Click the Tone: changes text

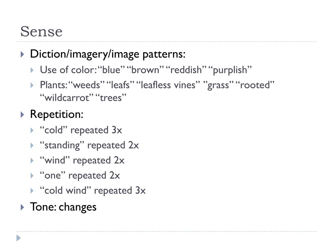pyautogui.click(x=63, y=207)
